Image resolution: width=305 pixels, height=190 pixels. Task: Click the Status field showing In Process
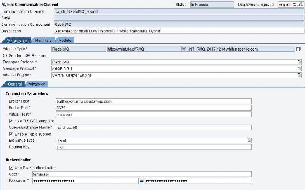(212, 5)
